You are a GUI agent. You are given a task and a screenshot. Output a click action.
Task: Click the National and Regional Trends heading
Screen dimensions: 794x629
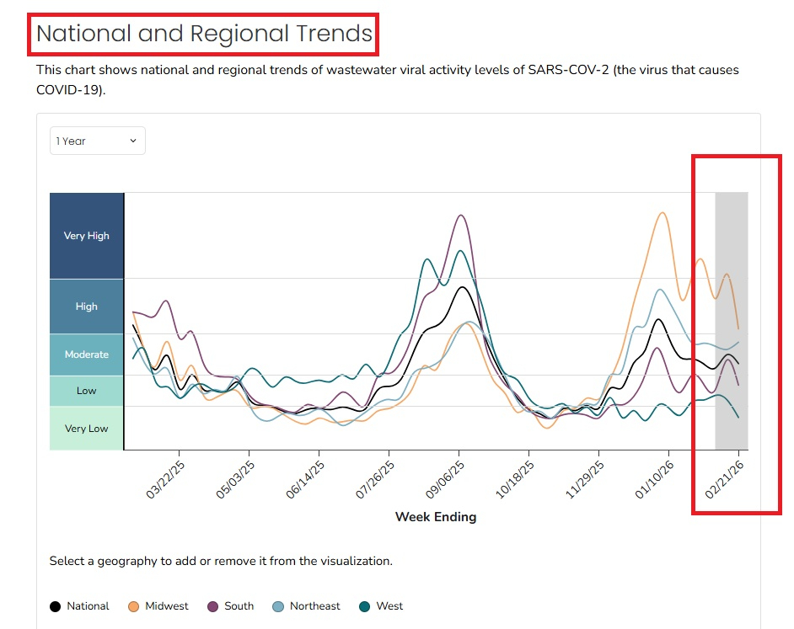[x=204, y=34]
